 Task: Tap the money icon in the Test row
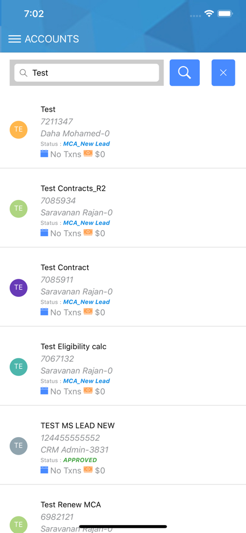[x=88, y=154]
